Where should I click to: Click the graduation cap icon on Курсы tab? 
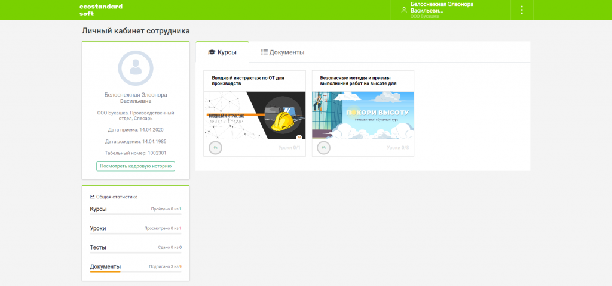coord(211,52)
